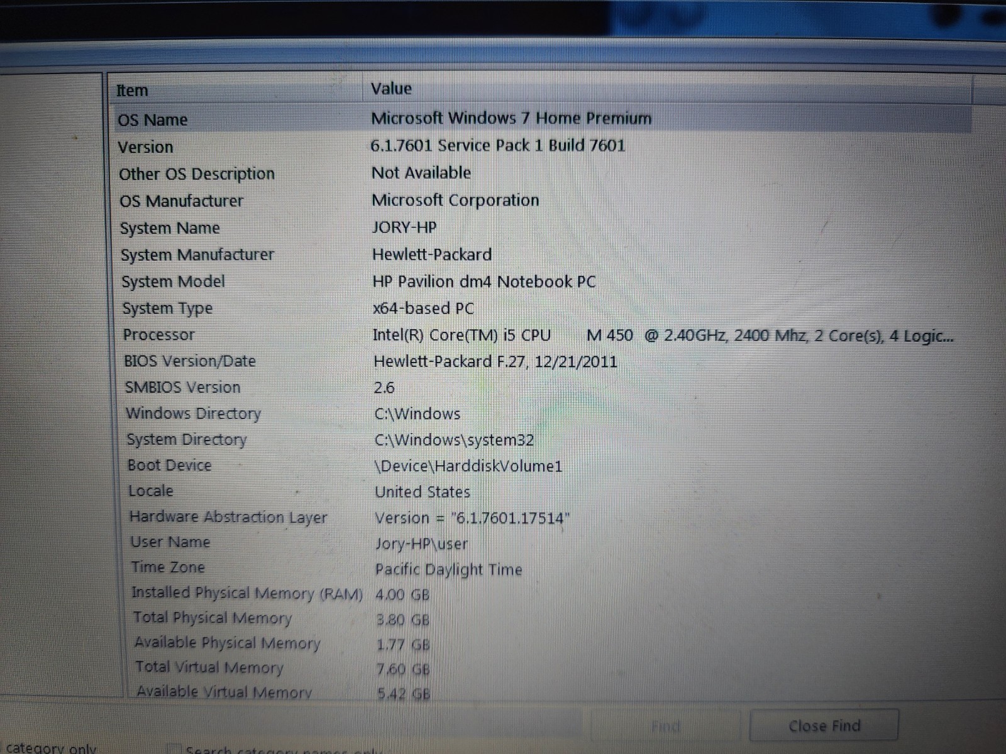Click the value Hewlett-Packard in System Manufacturer row
Viewport: 1006px width, 754px height.
(432, 254)
